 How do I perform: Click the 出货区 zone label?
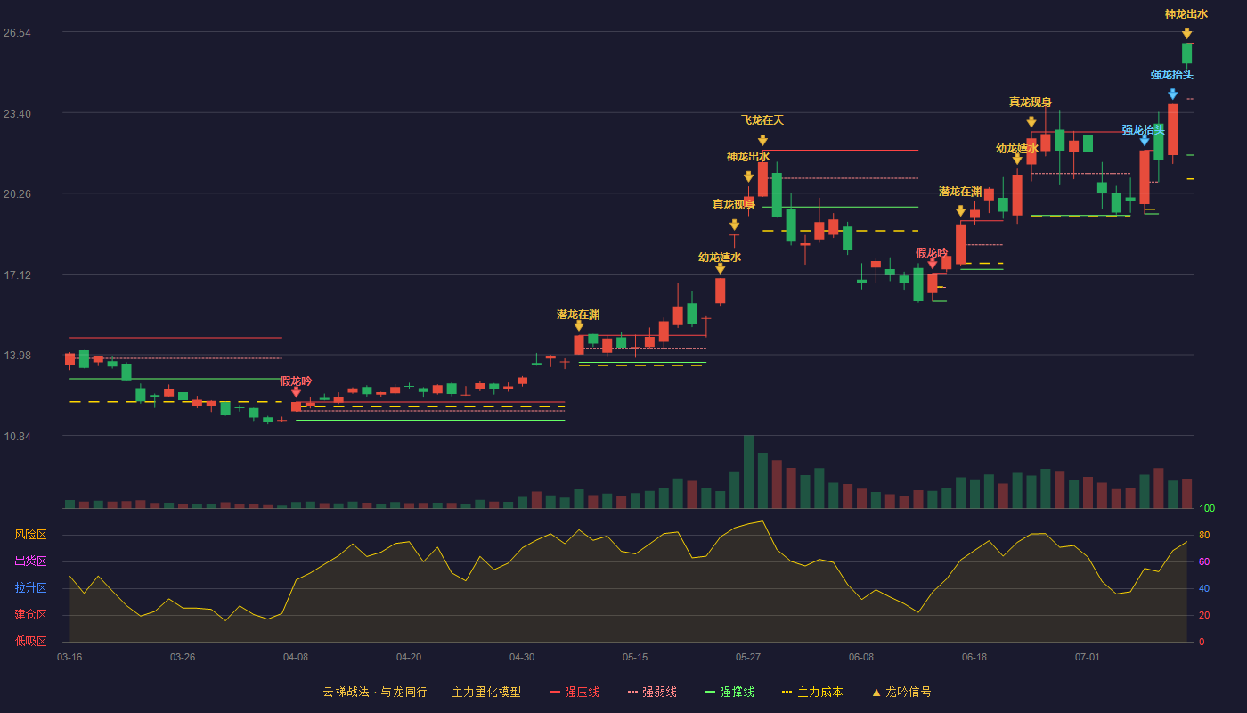(x=31, y=561)
